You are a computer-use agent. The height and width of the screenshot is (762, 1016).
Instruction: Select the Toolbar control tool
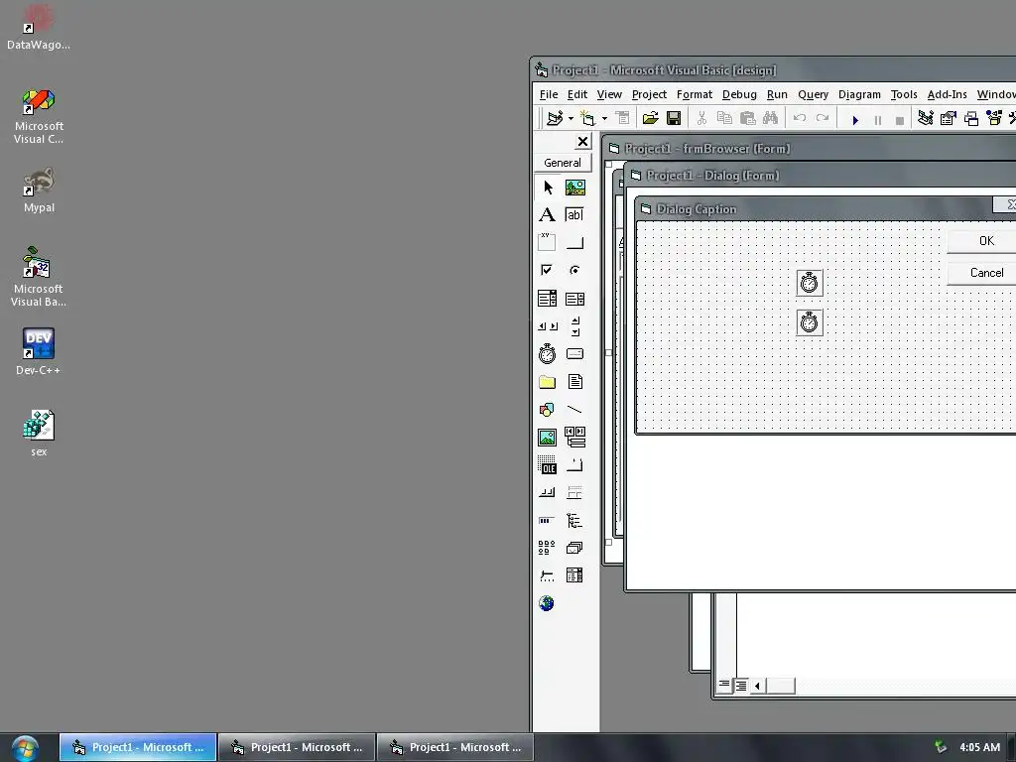[x=548, y=492]
